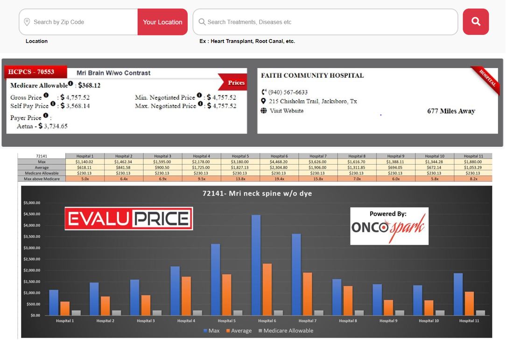Open the Visit Website link
The height and width of the screenshot is (345, 506).
286,111
